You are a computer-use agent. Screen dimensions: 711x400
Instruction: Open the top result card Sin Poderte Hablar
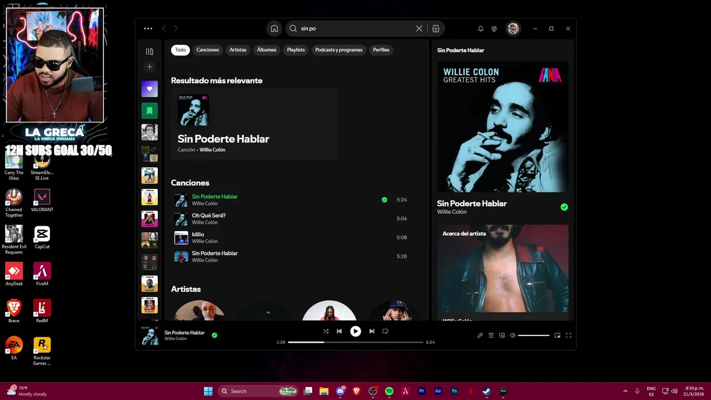(x=254, y=124)
